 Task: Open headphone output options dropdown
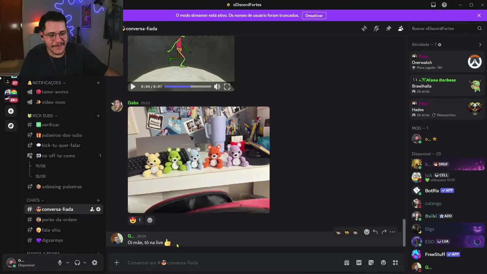pyautogui.click(x=85, y=263)
